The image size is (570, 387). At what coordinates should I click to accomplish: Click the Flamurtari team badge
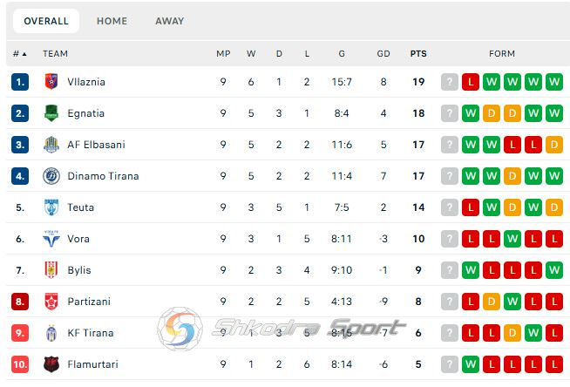[51, 364]
